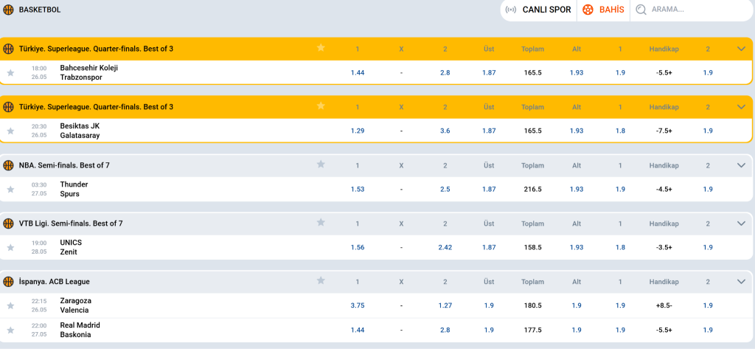Select Alt 1.93 for UNICS vs Zenit
The height and width of the screenshot is (349, 755).
point(577,247)
